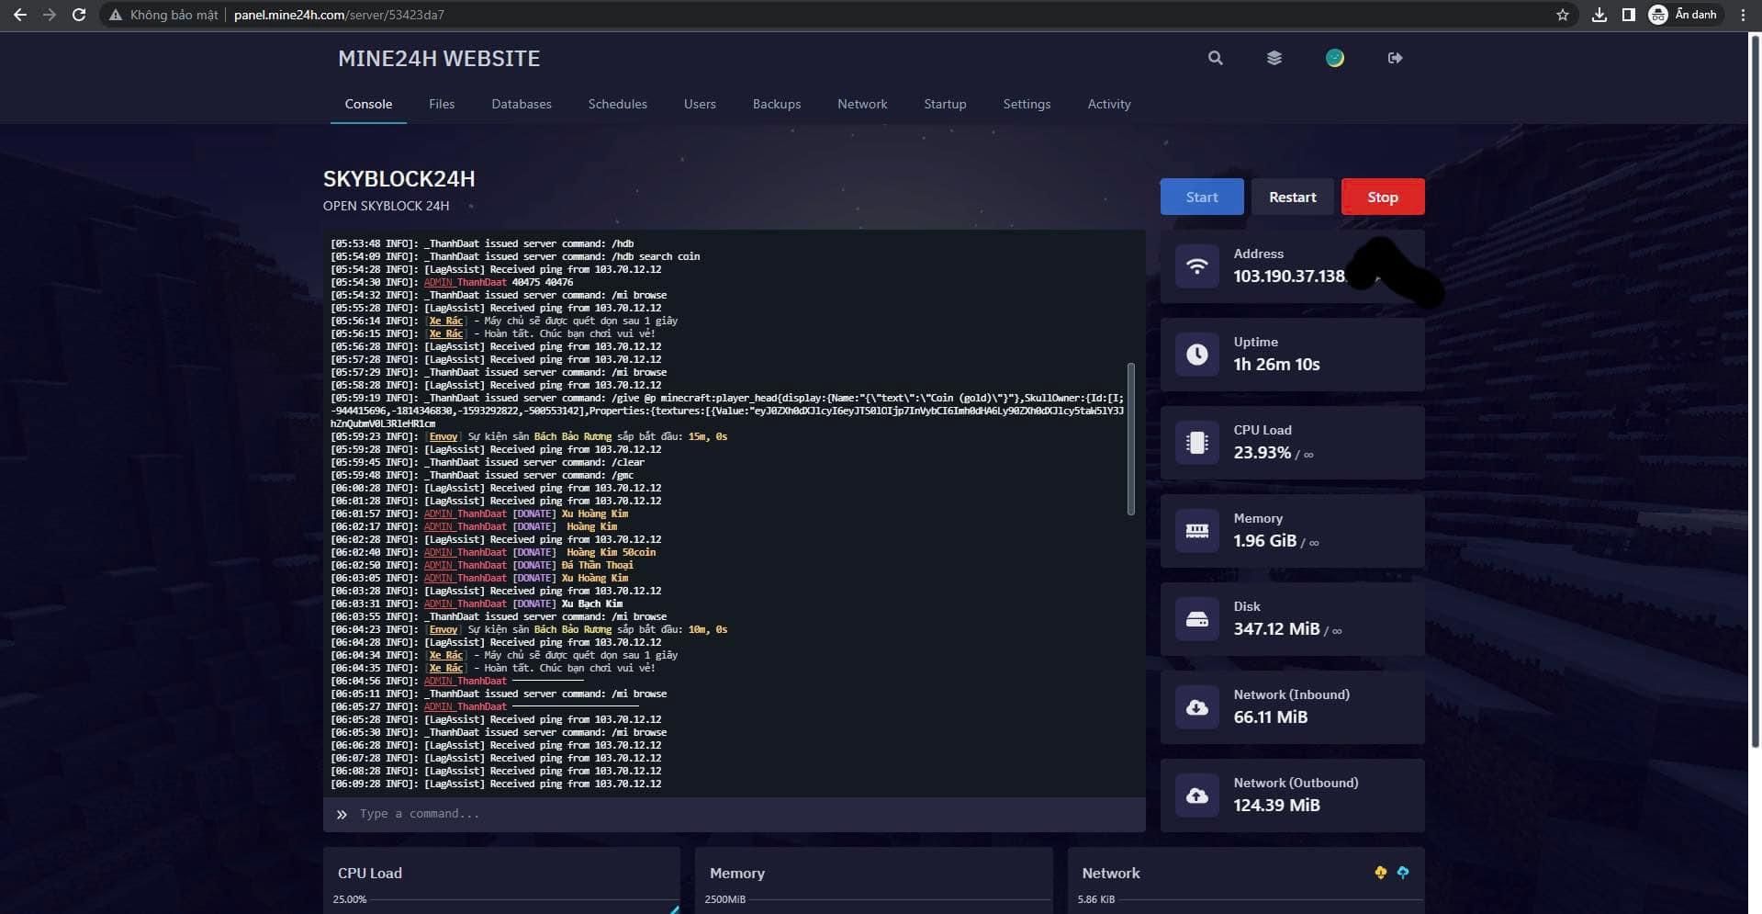Viewport: 1762px width, 914px height.
Task: Click the Memory graph title
Action: click(x=736, y=874)
